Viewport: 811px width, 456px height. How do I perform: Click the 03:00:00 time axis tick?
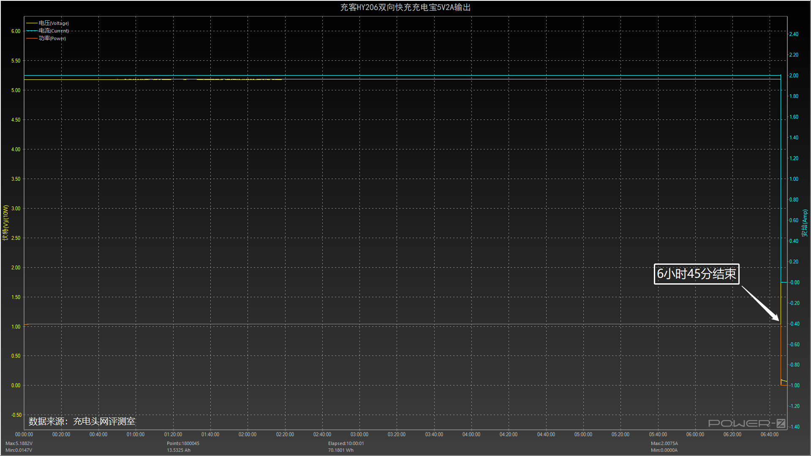pos(359,434)
